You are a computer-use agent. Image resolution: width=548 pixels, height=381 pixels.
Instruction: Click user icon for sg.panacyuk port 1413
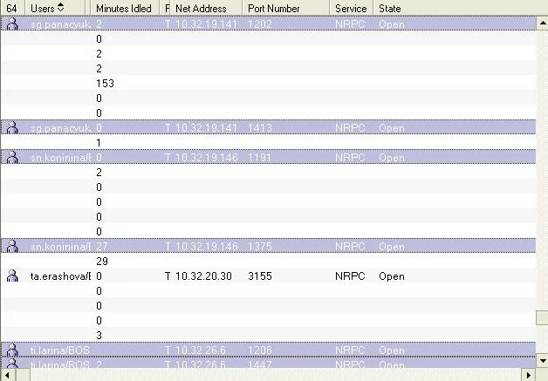(12, 128)
